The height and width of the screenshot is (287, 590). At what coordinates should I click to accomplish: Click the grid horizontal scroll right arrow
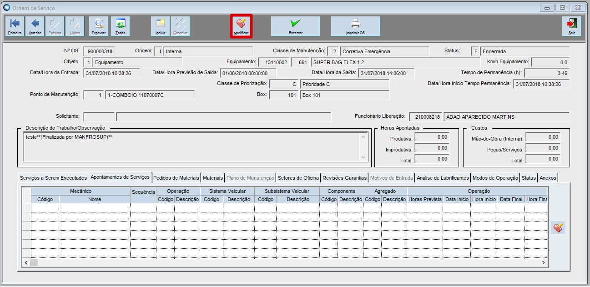[x=543, y=262]
